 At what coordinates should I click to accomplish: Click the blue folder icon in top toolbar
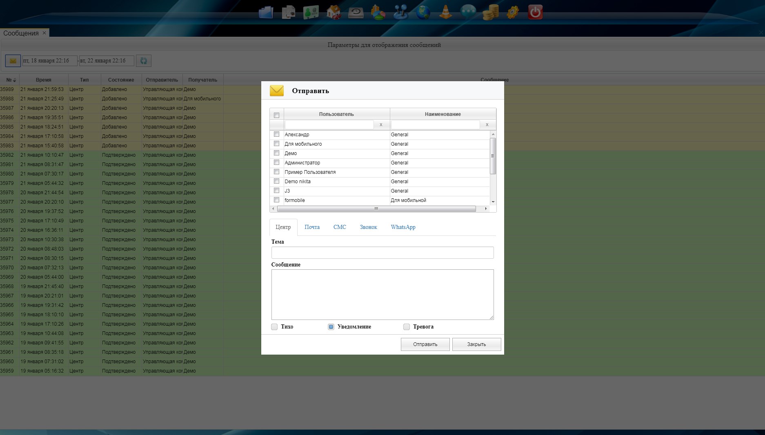click(266, 12)
